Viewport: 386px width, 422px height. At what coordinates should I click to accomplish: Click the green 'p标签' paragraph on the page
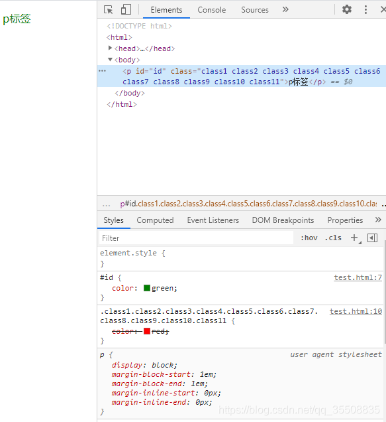coord(17,19)
